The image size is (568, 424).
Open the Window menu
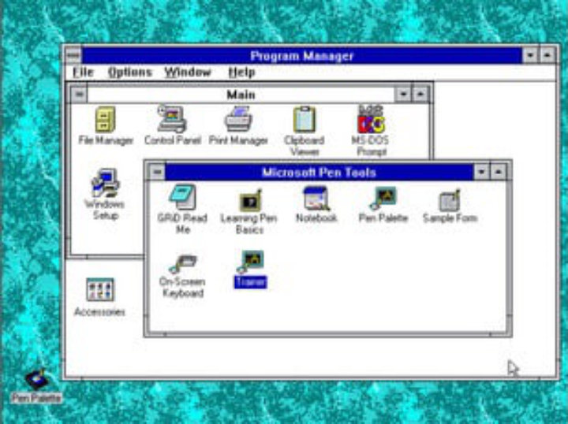tap(188, 73)
